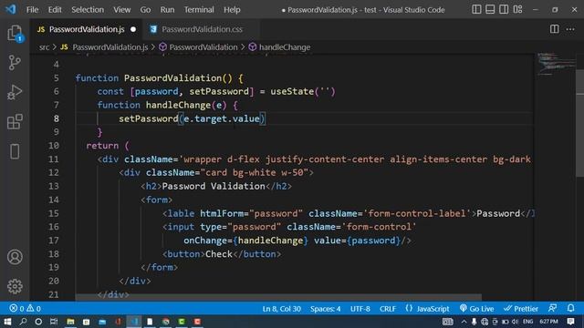Open the File menu
The width and height of the screenshot is (584, 328).
tap(32, 10)
